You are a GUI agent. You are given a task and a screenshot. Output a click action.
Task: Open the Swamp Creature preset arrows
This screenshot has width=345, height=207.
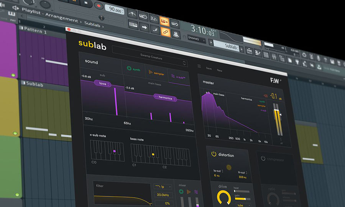click(x=184, y=63)
